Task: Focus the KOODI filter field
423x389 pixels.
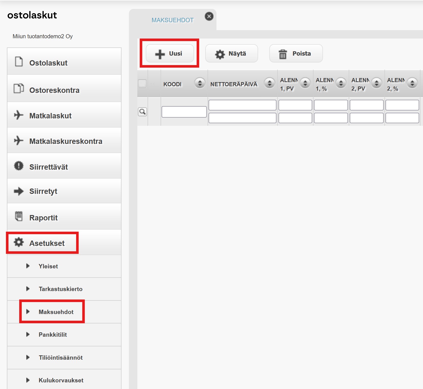Action: point(184,112)
